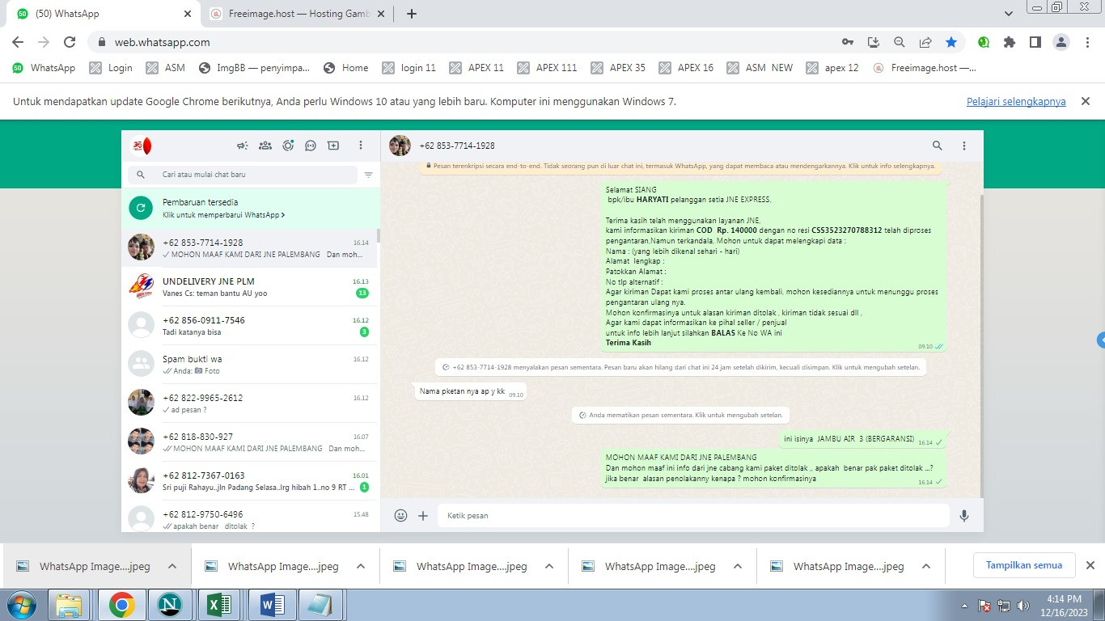Open the emoji picker beside the message box
This screenshot has height=621, width=1105.
pyautogui.click(x=400, y=515)
